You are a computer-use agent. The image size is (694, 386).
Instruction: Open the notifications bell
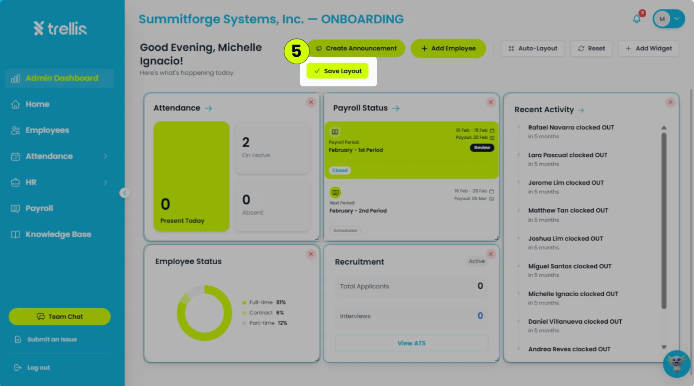tap(637, 19)
